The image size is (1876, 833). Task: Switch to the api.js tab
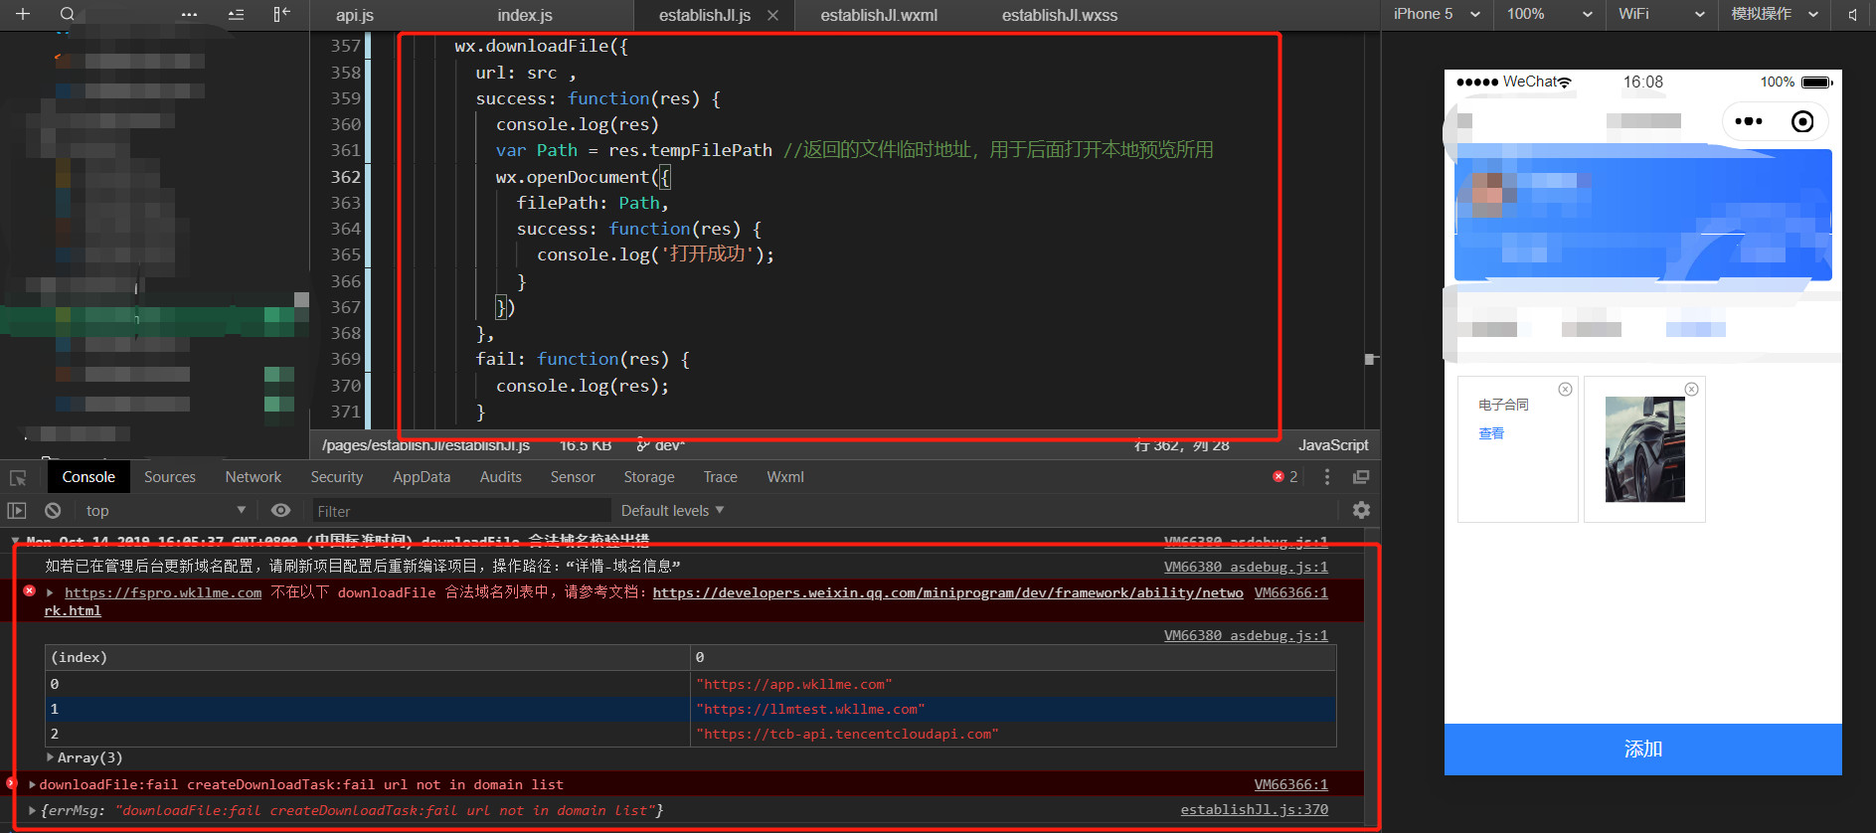354,15
